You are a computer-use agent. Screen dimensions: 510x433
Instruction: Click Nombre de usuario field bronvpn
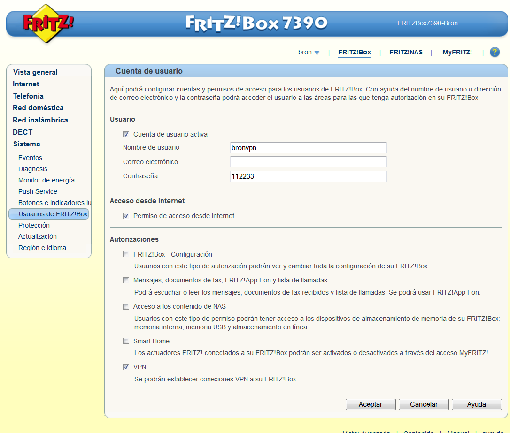coord(309,148)
